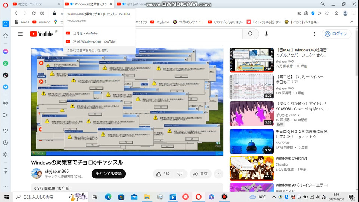The image size is (359, 202).
Task: Open the Windows Overdrive video title
Action: (291, 159)
